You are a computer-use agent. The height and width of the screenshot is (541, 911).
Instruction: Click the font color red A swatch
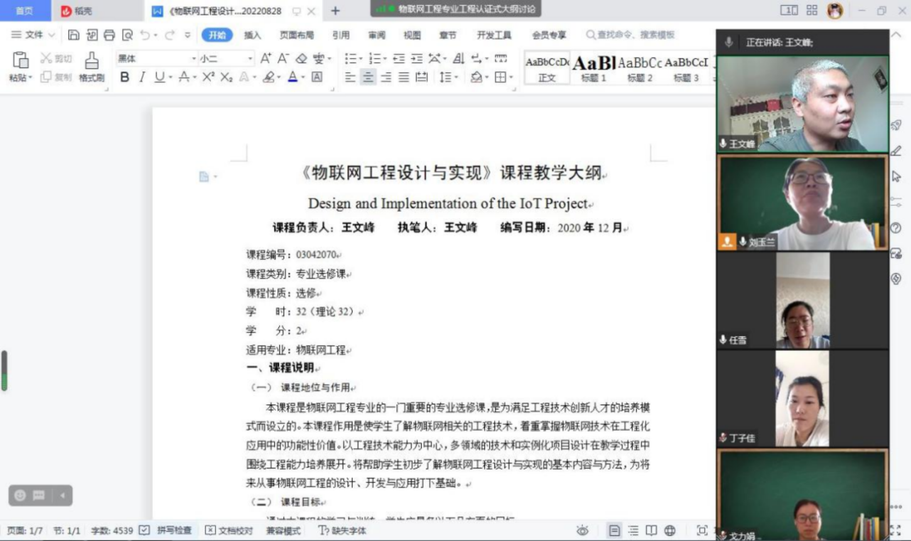click(x=292, y=77)
